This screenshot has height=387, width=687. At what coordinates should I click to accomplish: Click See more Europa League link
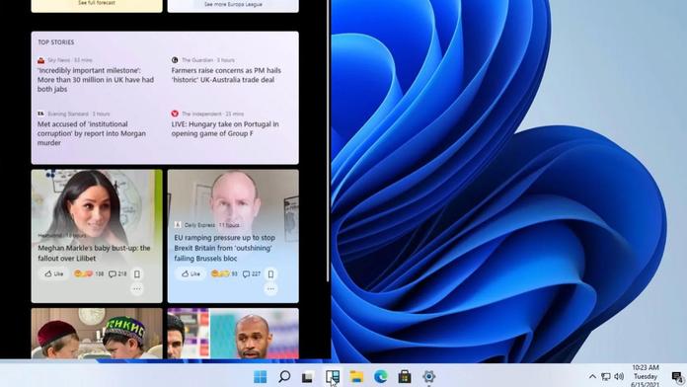233,4
